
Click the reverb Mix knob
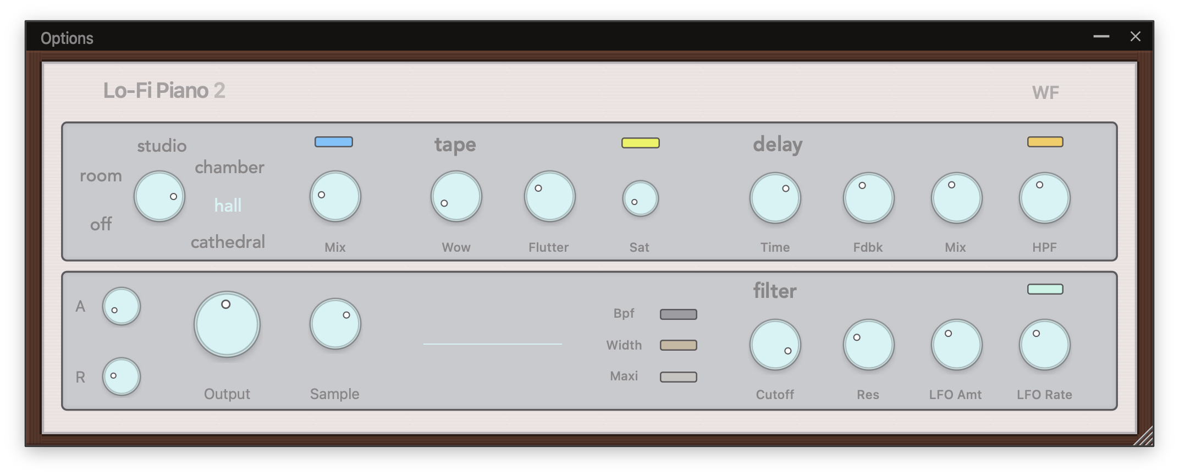(335, 196)
